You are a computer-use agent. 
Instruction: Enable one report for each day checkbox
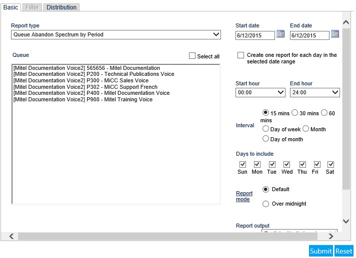click(240, 55)
